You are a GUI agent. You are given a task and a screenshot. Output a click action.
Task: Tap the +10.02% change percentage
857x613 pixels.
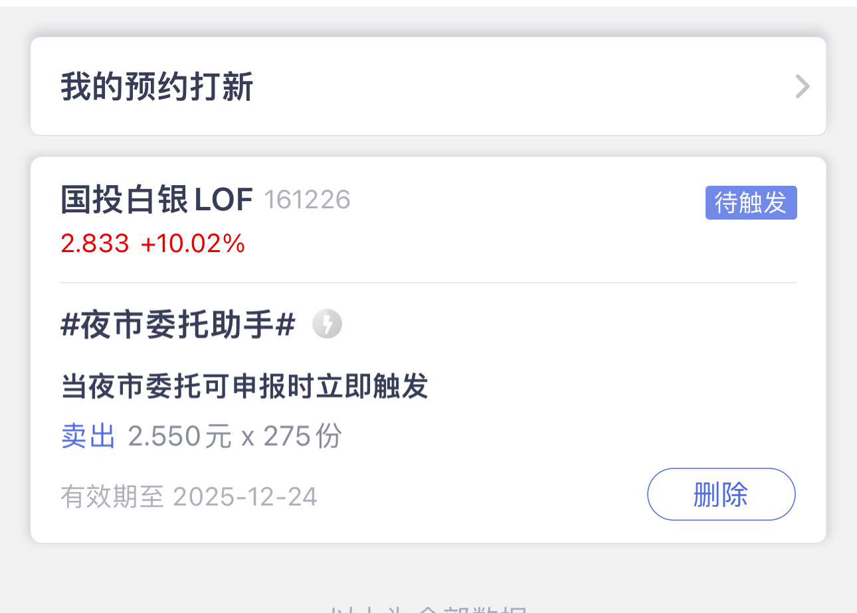[x=193, y=244]
